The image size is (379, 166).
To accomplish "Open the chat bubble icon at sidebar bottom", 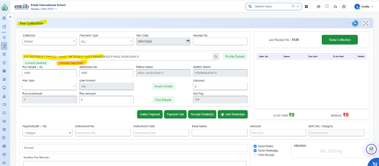I will pos(4,163).
